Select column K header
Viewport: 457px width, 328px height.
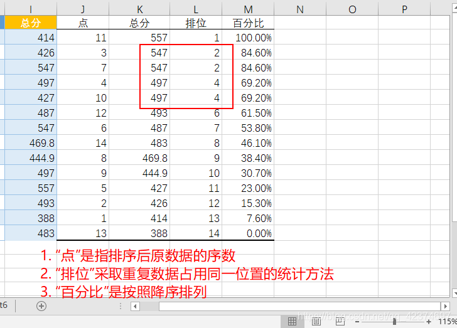coord(139,9)
